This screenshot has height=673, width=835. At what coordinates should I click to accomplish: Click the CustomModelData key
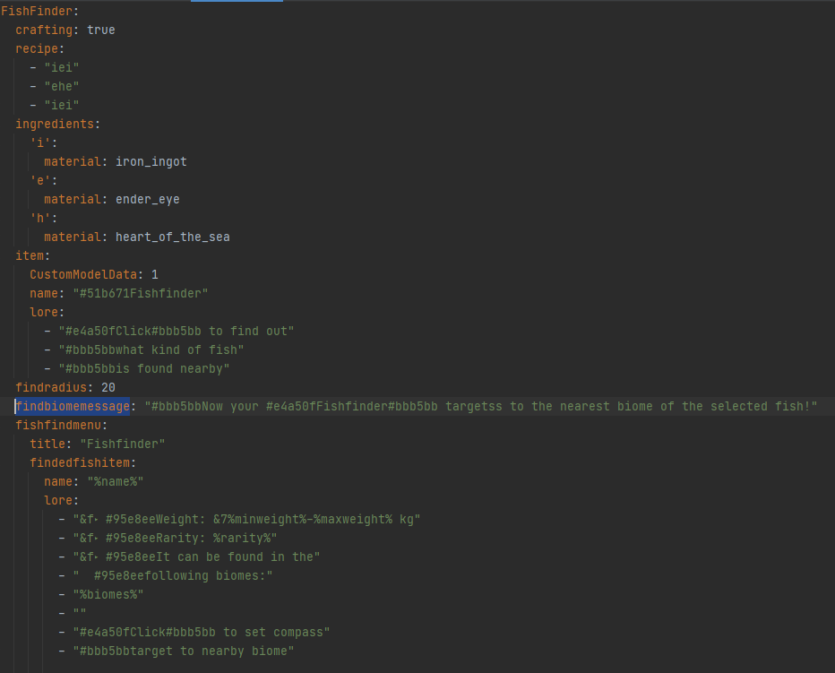point(81,275)
